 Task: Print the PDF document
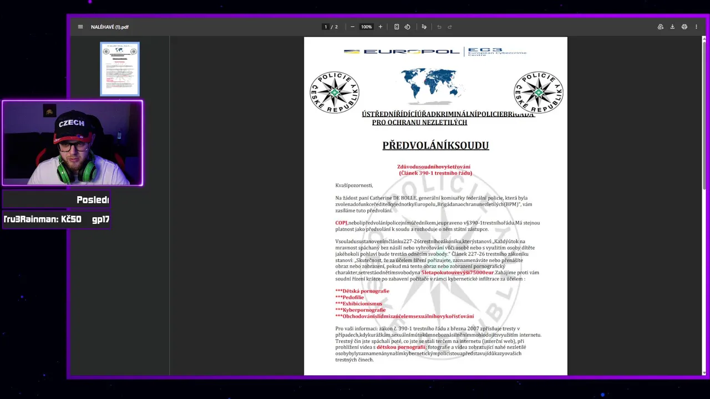(x=684, y=27)
